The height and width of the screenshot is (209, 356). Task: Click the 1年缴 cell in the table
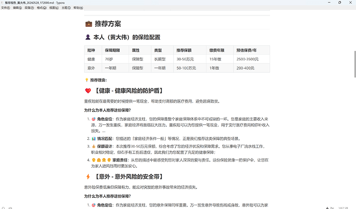(x=220, y=68)
